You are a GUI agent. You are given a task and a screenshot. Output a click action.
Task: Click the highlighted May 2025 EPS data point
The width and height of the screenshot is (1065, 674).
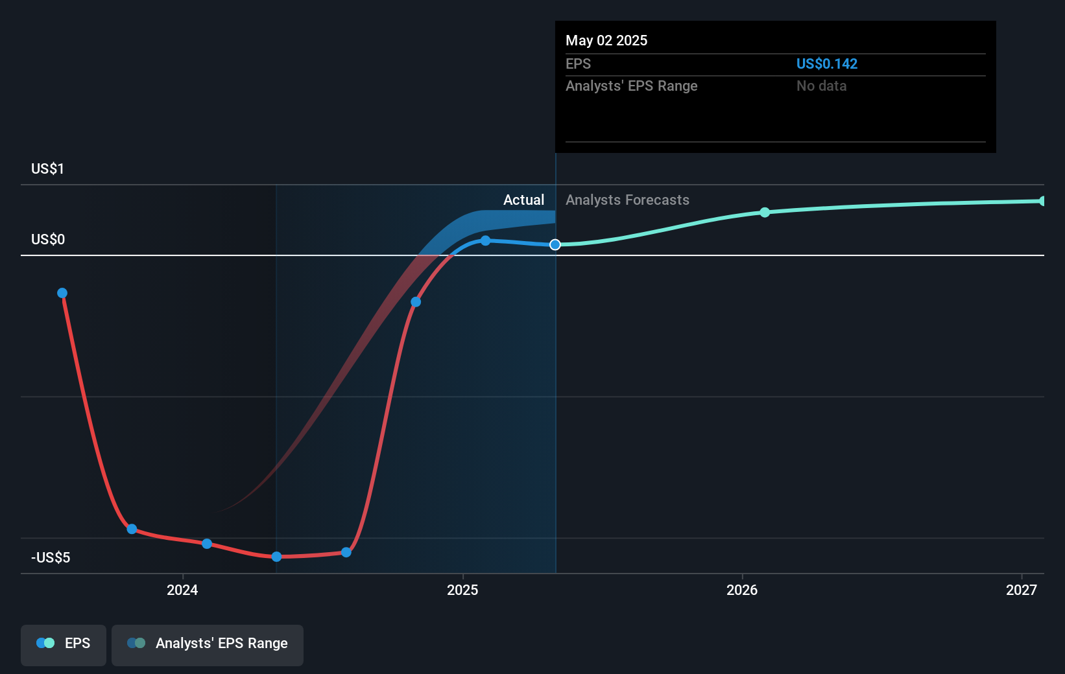[x=555, y=244]
